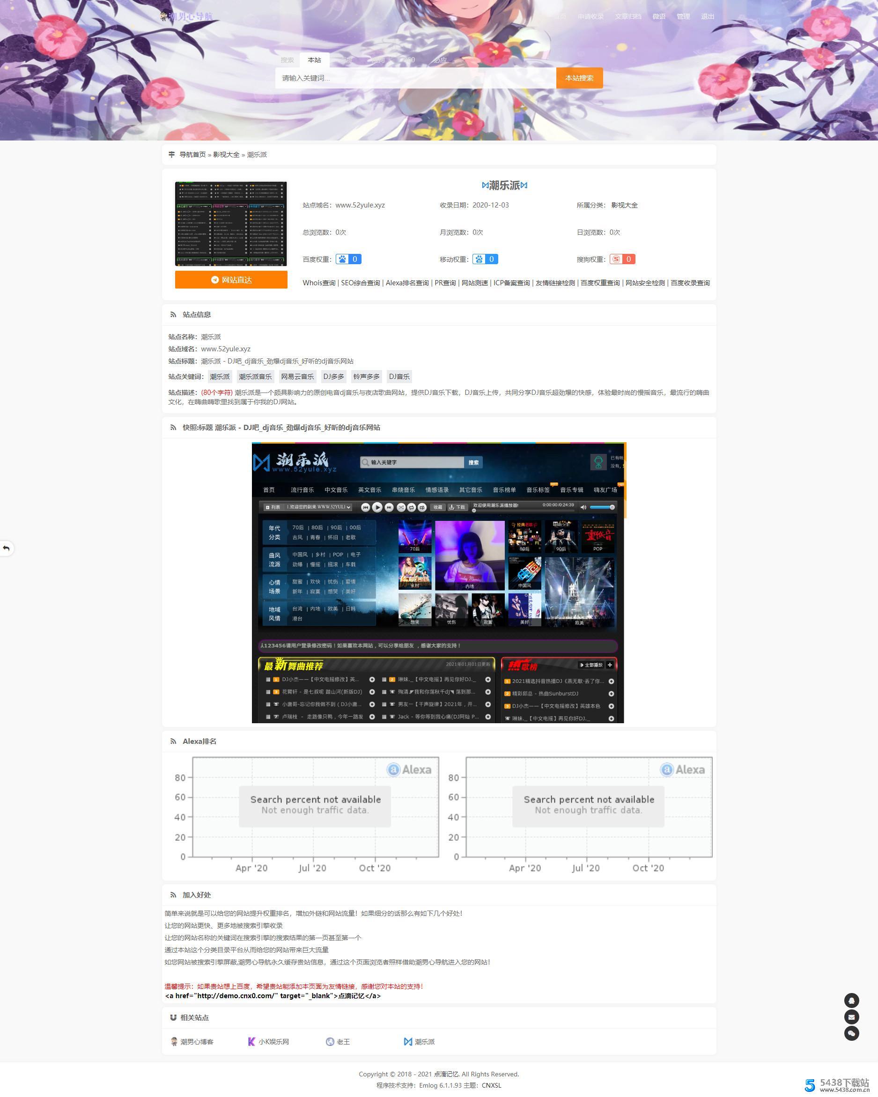The image size is (878, 1097).
Task: Click the red Sogou weight badge icon
Action: [x=616, y=259]
